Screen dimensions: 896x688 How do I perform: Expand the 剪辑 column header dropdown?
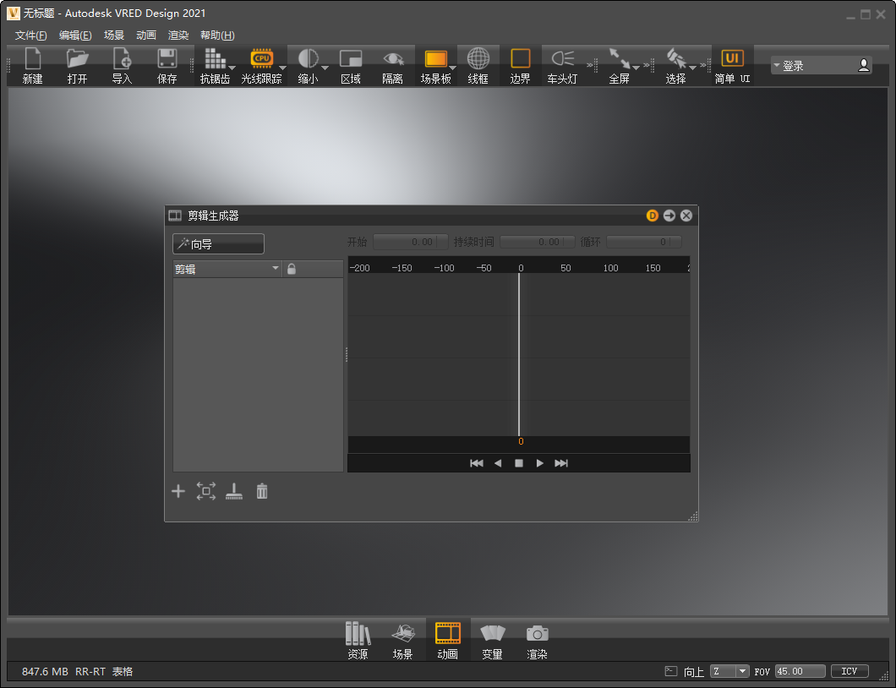tap(276, 268)
